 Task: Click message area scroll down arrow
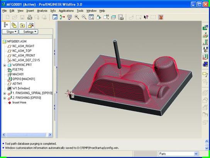[207, 148]
